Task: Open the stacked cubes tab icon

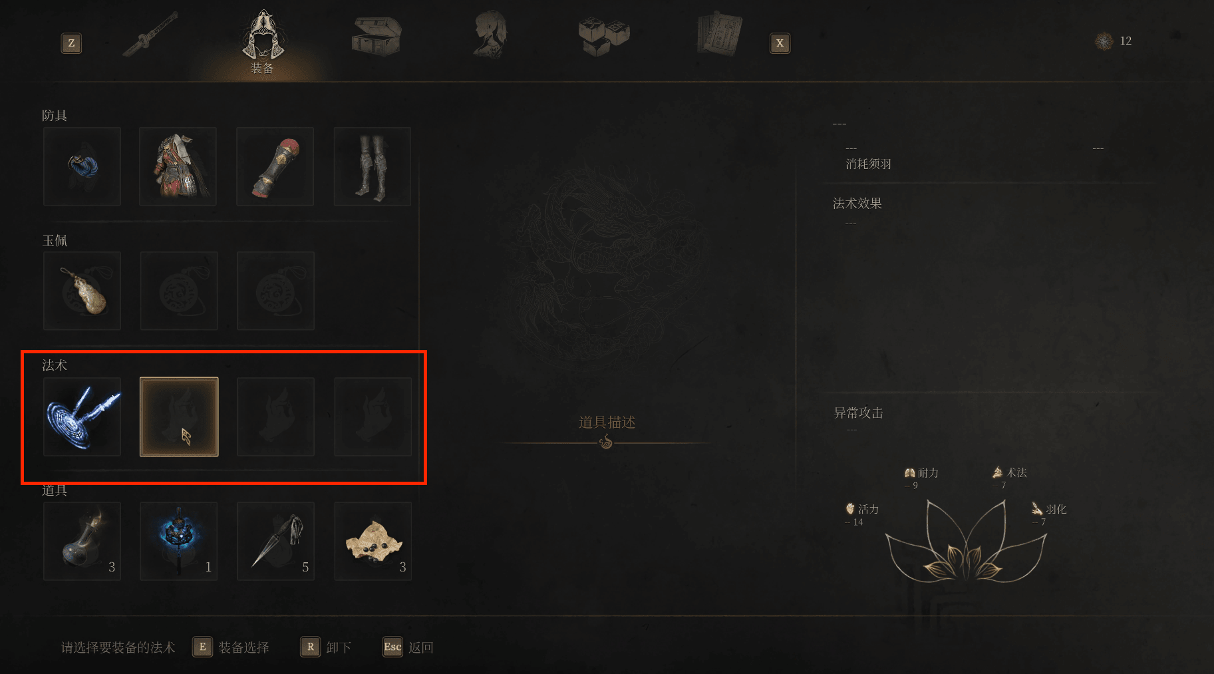Action: pos(604,36)
